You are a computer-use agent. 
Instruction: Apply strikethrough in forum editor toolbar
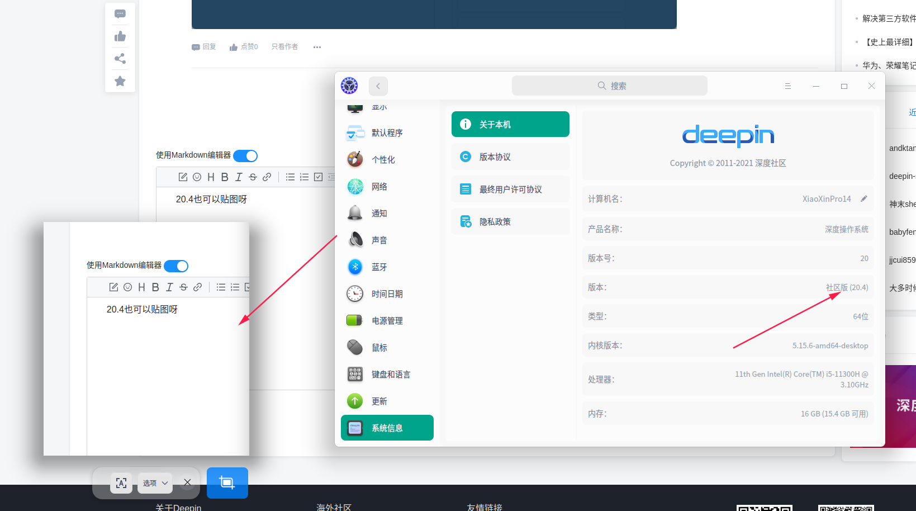(253, 177)
